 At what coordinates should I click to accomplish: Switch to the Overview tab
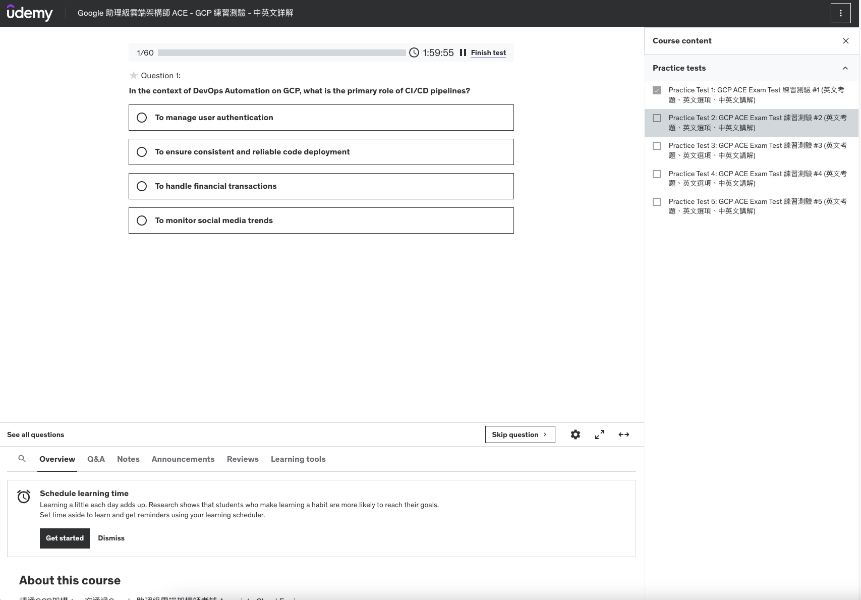(57, 459)
